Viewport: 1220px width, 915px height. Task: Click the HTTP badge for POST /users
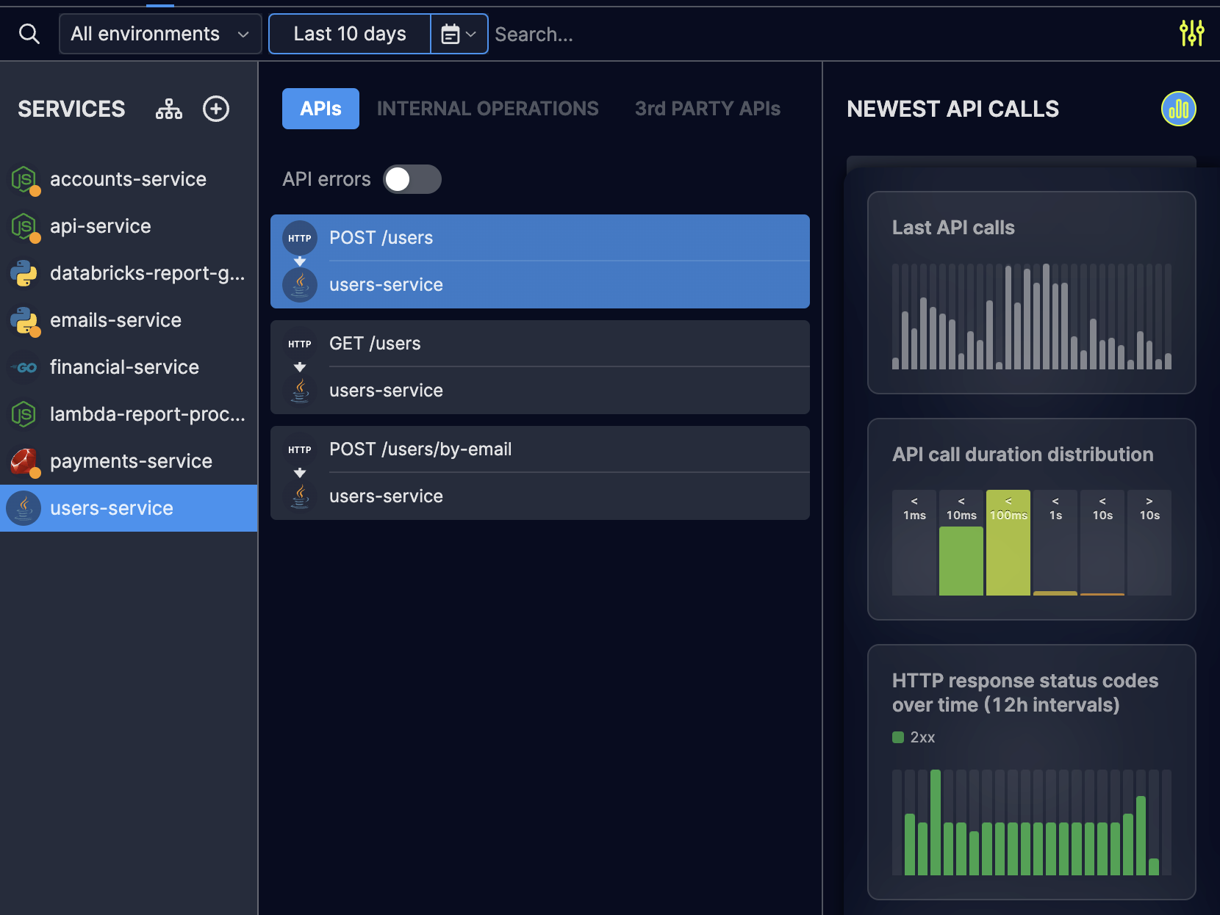coord(300,238)
